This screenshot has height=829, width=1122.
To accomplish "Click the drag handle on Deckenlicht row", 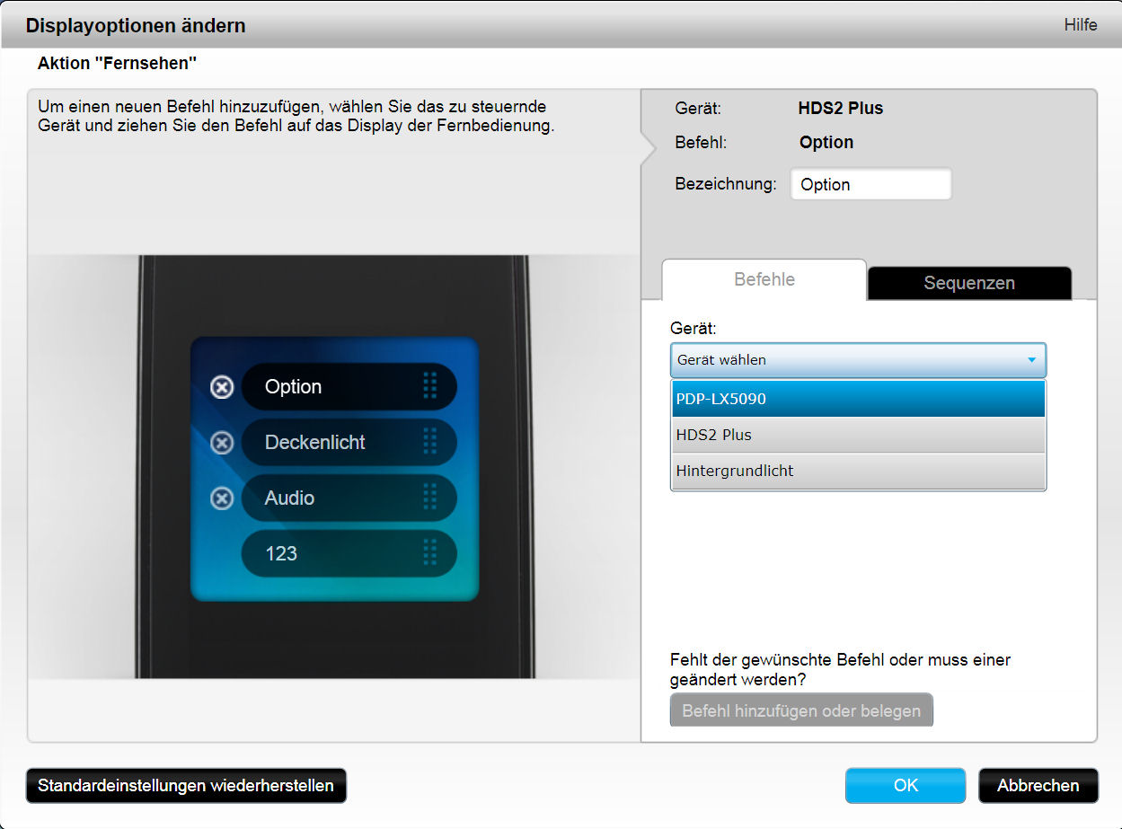I will [x=429, y=443].
